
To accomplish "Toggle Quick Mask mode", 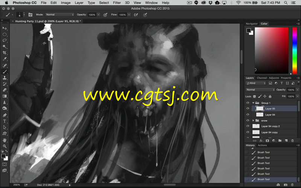I will 5,164.
